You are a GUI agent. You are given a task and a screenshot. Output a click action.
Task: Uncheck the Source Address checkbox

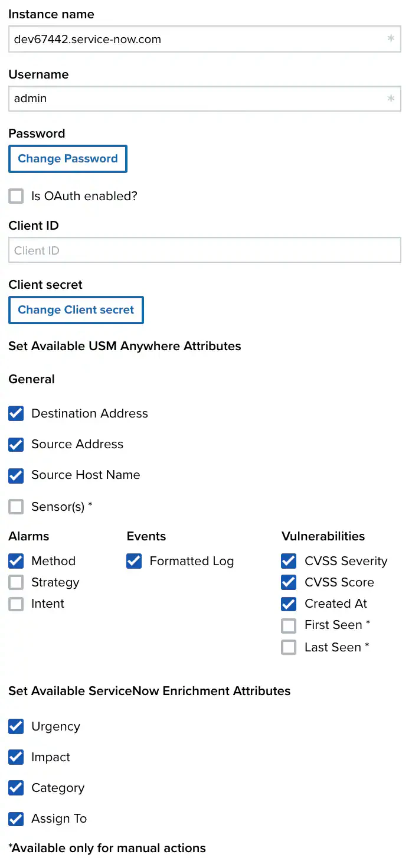tap(16, 444)
